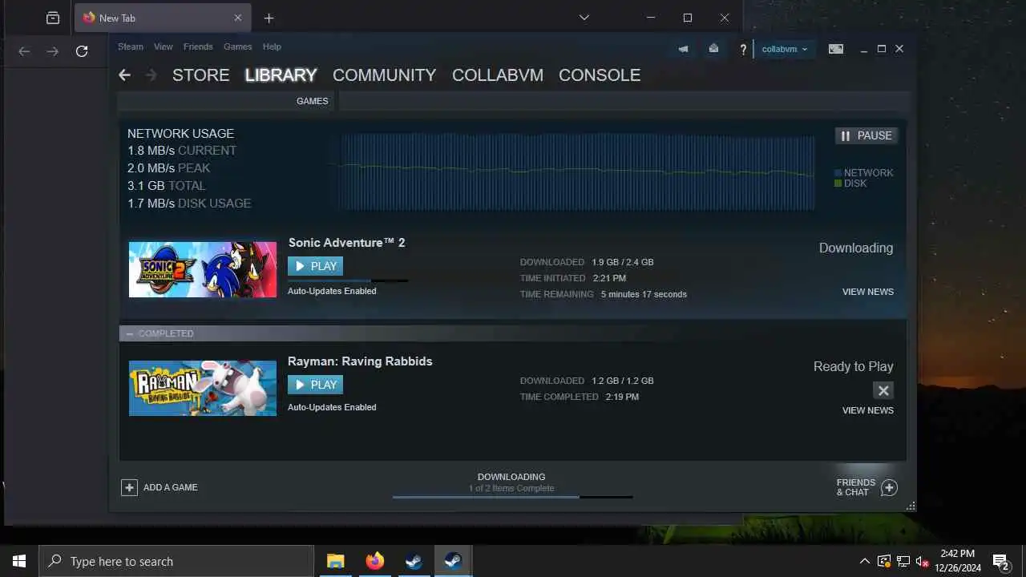Open the Games menu
The height and width of the screenshot is (577, 1026).
click(238, 46)
